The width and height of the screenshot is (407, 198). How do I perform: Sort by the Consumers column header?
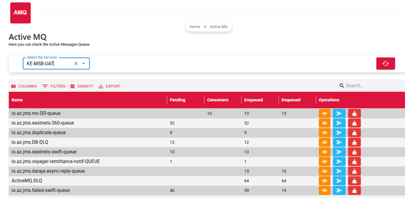click(217, 100)
